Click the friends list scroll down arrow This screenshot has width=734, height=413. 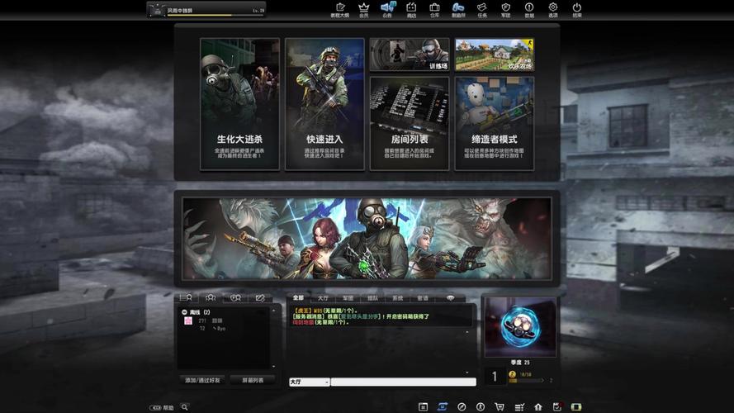pos(274,367)
